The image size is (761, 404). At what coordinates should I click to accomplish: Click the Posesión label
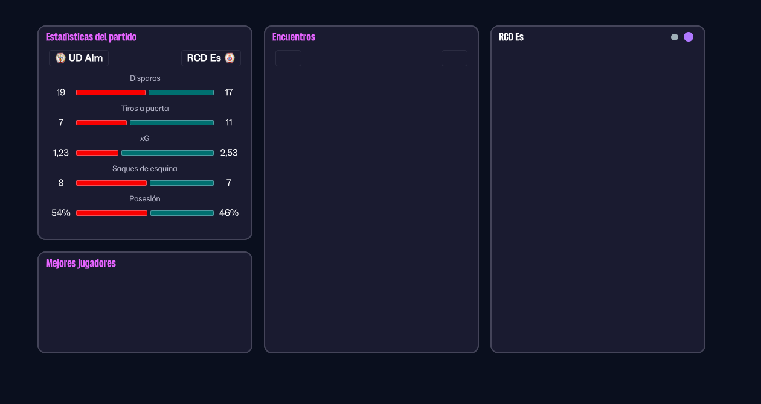pos(145,199)
